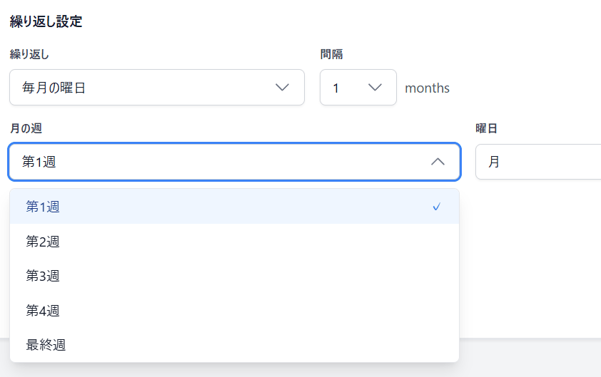Open the 繰り返し dropdown showing 毎月の曜日

157,88
